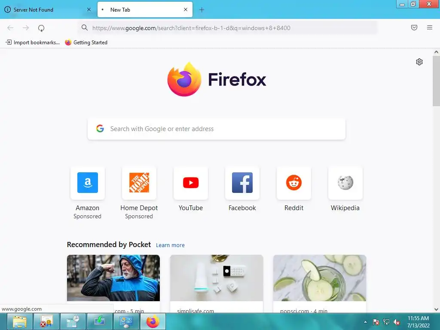
Task: Open the popsci.com cucumber drink story thumbnail
Action: tap(320, 278)
